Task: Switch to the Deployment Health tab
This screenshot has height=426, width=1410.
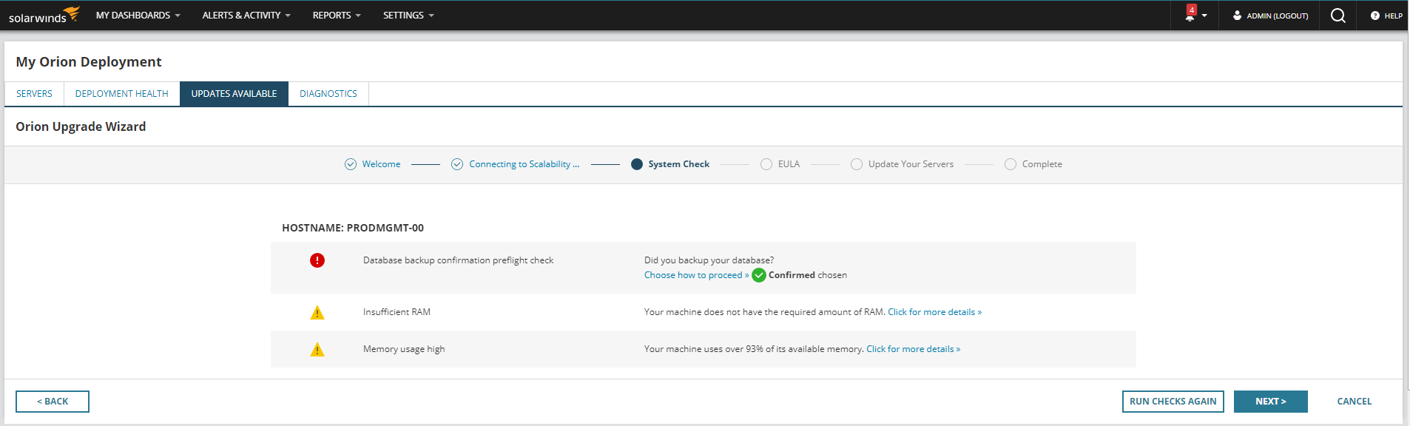Action: (x=122, y=94)
